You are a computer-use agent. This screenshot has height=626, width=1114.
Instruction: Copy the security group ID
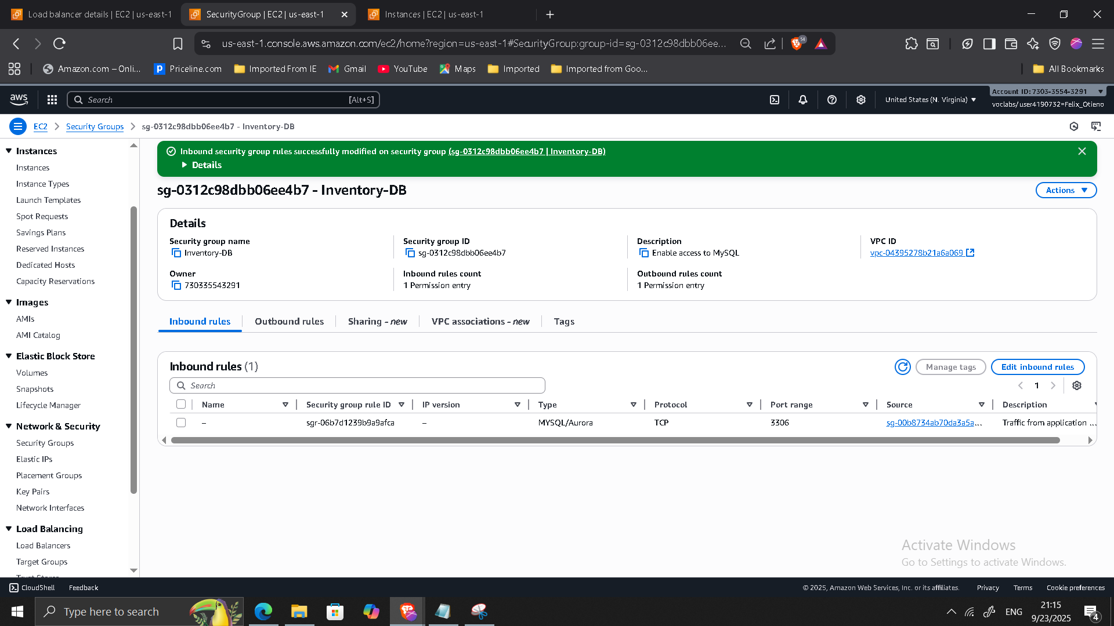click(410, 253)
